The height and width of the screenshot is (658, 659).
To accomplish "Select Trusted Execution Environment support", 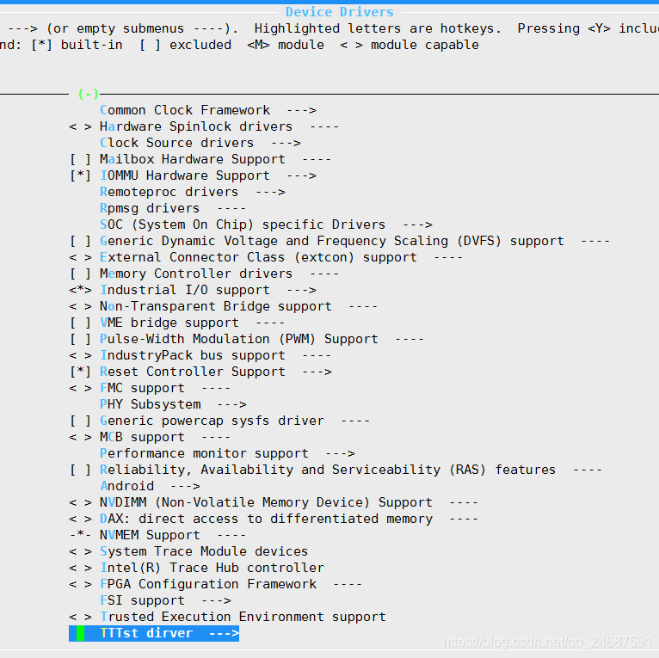I will (243, 617).
